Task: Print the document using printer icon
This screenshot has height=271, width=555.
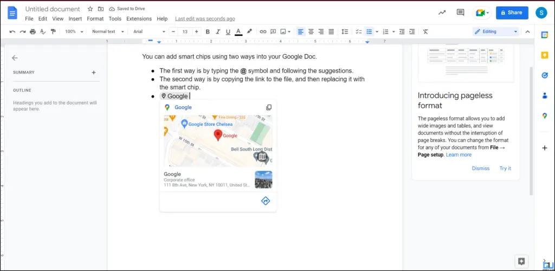Action: pos(33,31)
